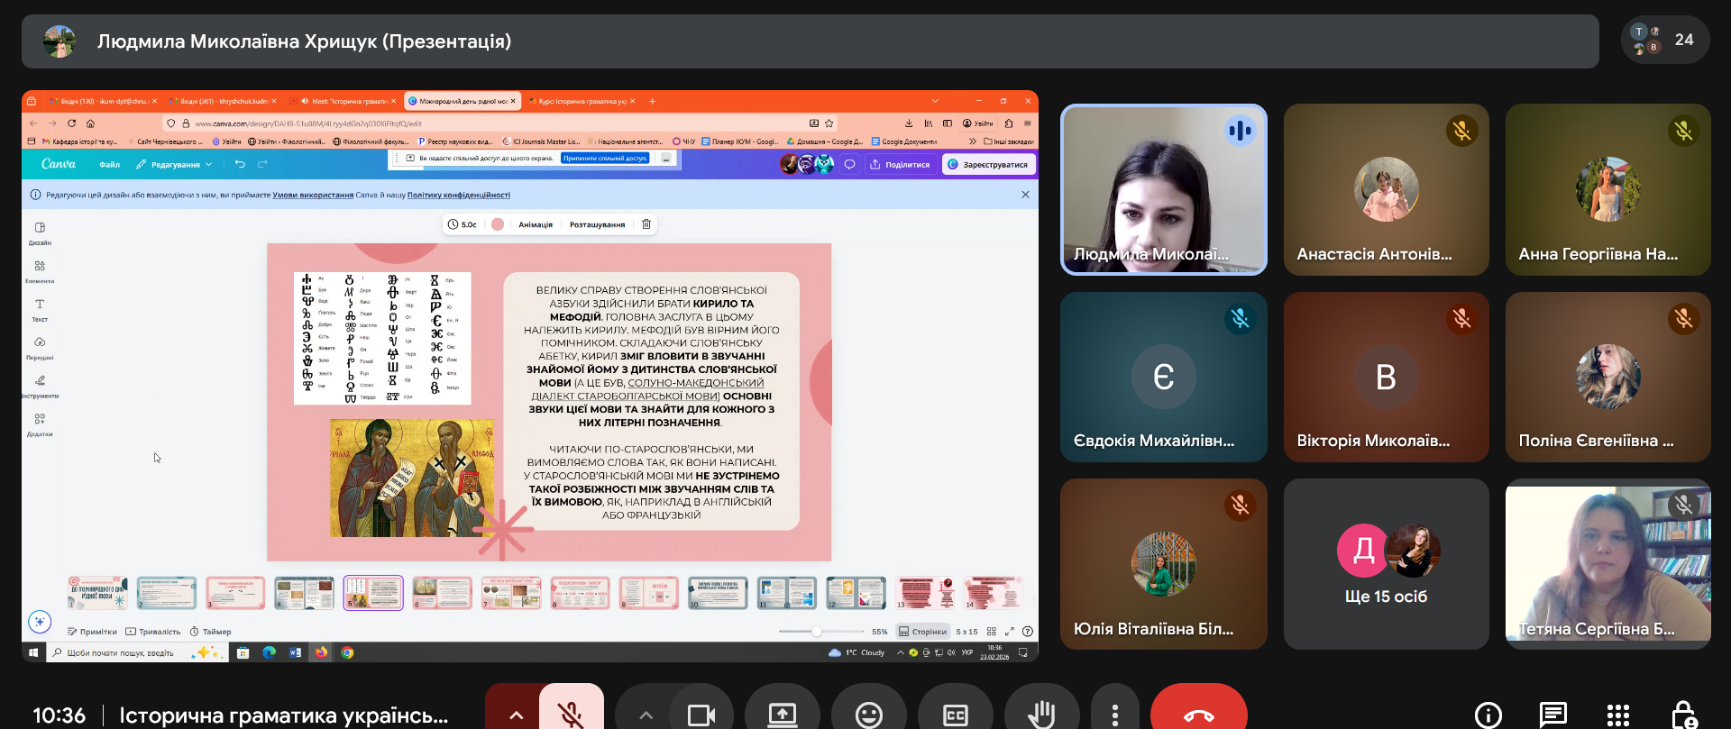Dismiss the Canva terms notice banner
This screenshot has height=729, width=1731.
(1025, 195)
